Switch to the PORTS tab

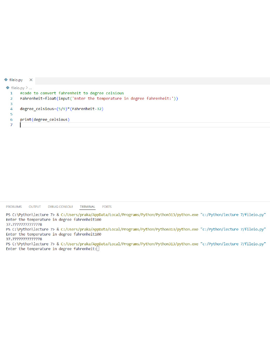pos(107,207)
